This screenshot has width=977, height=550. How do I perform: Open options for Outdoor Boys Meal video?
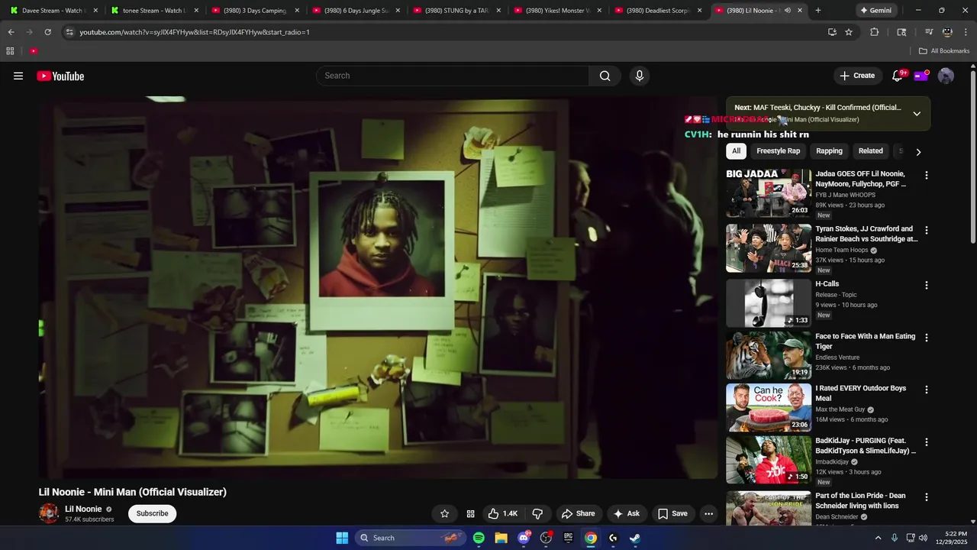click(x=927, y=390)
